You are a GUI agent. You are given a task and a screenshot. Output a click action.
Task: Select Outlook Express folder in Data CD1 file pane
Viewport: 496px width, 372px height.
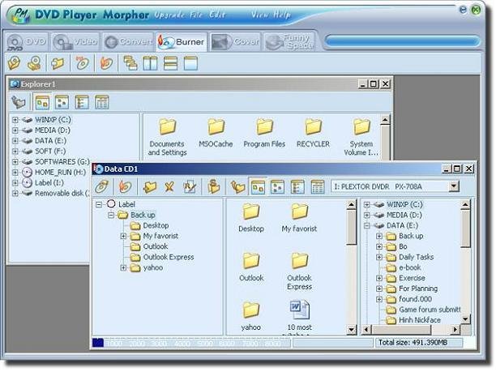(299, 272)
